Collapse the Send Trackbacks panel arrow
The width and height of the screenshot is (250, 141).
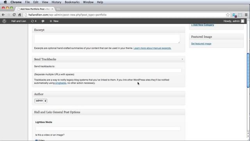click(182, 59)
